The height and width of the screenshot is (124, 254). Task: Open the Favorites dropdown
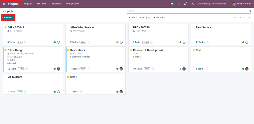(x=159, y=17)
